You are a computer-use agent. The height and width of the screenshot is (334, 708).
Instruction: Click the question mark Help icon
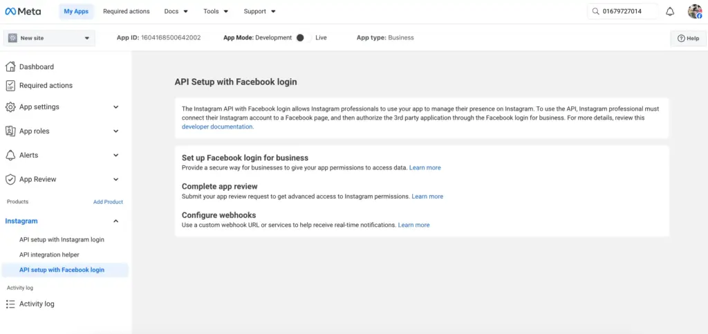tap(681, 38)
